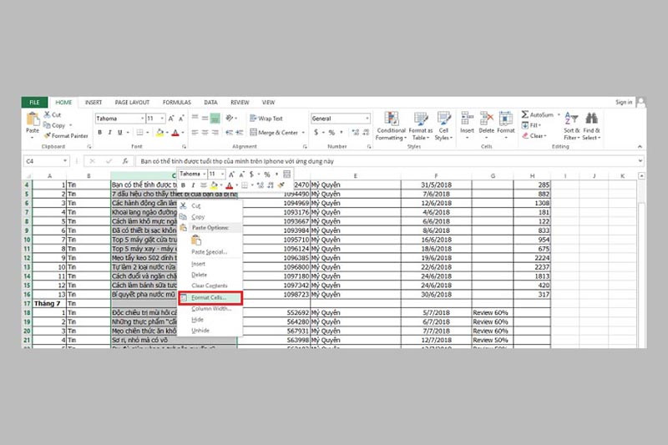Open Cell Styles gallery
This screenshot has width=668, height=445.
[x=443, y=125]
